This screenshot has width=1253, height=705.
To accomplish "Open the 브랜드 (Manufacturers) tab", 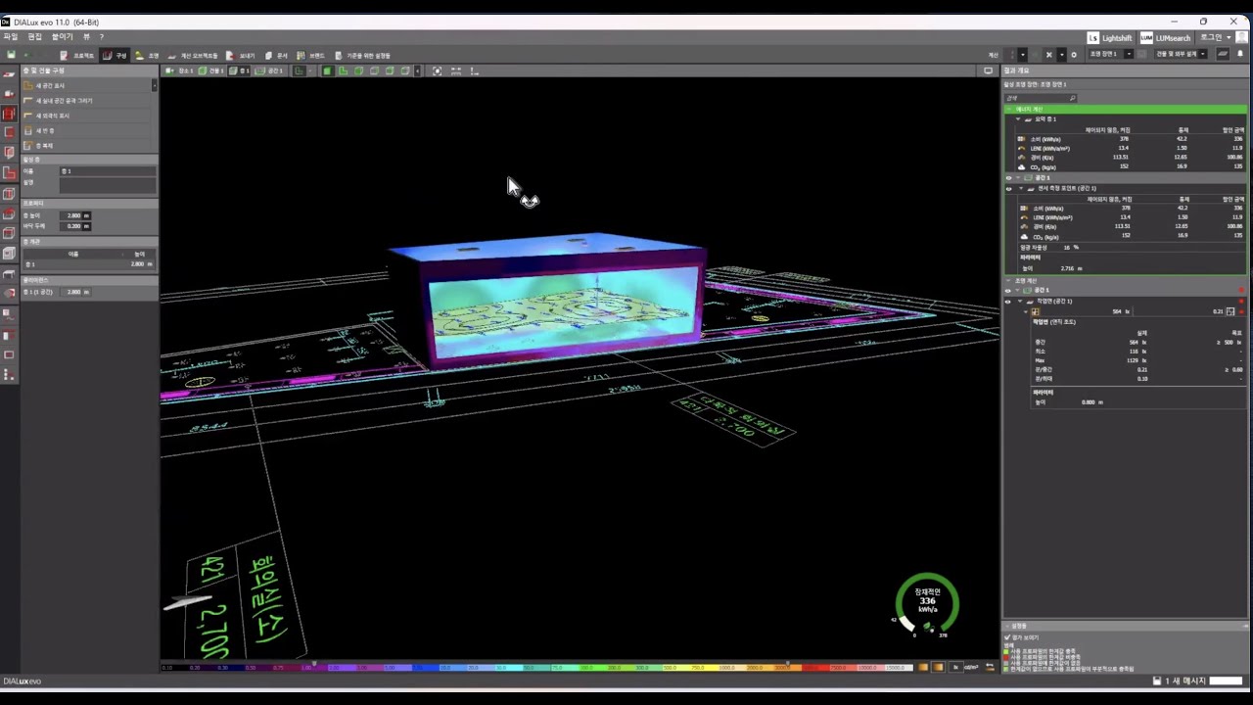I will [x=310, y=56].
